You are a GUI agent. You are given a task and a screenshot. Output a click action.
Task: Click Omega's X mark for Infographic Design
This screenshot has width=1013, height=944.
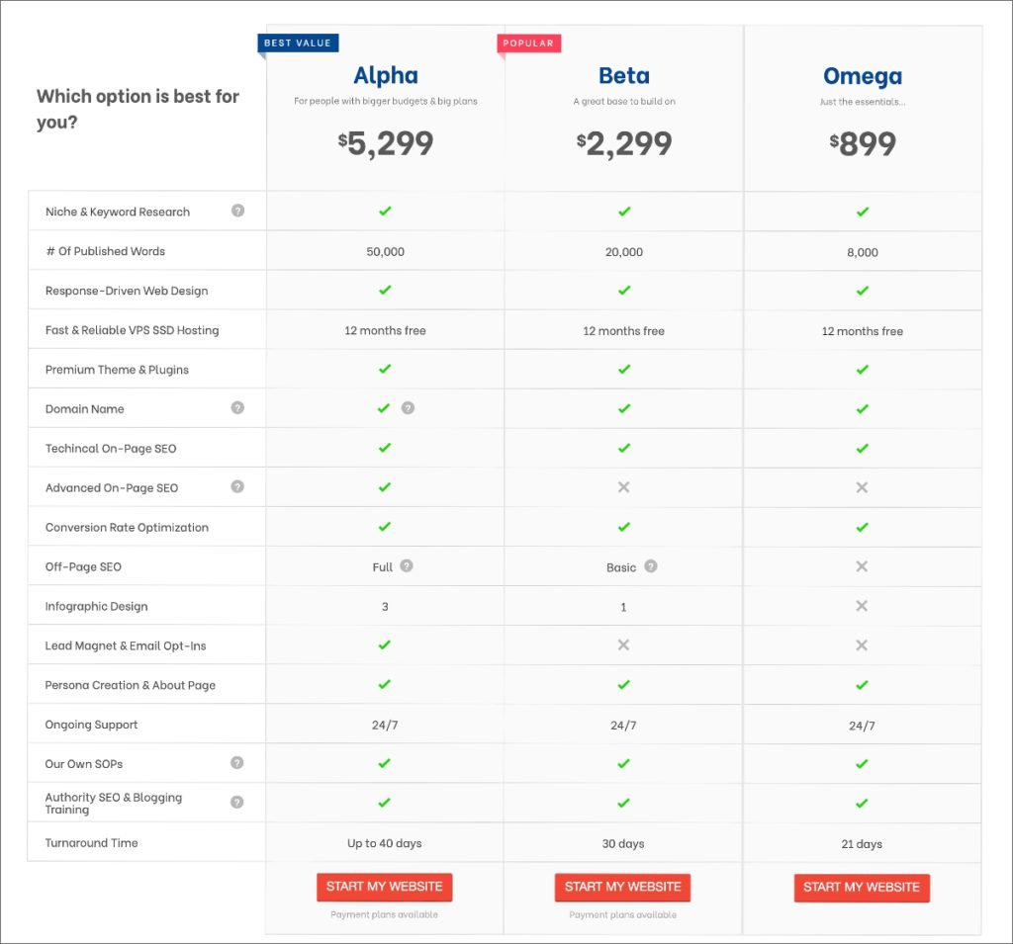coord(862,606)
